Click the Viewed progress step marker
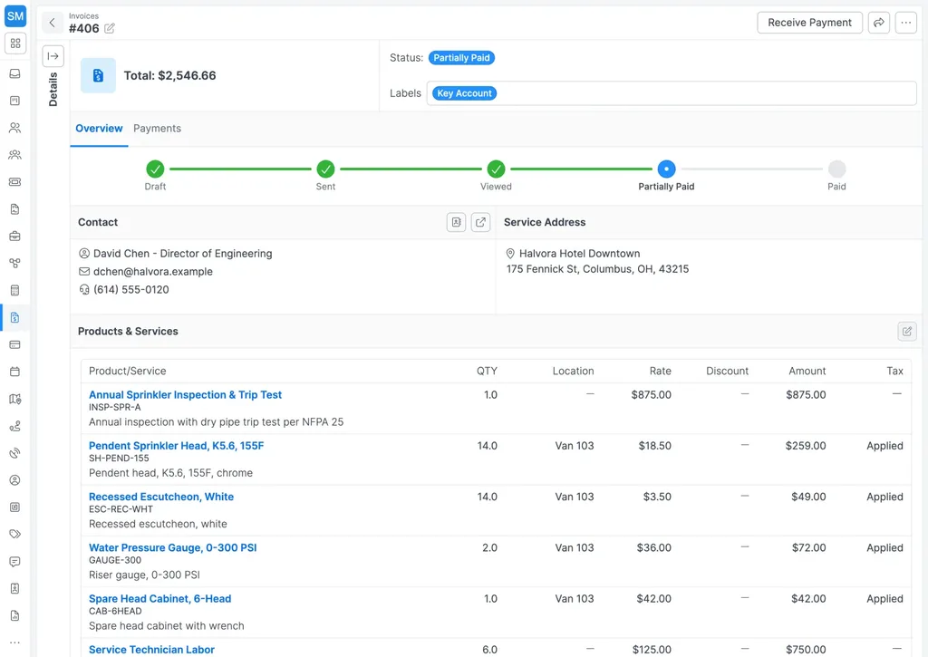This screenshot has width=928, height=657. (x=496, y=169)
